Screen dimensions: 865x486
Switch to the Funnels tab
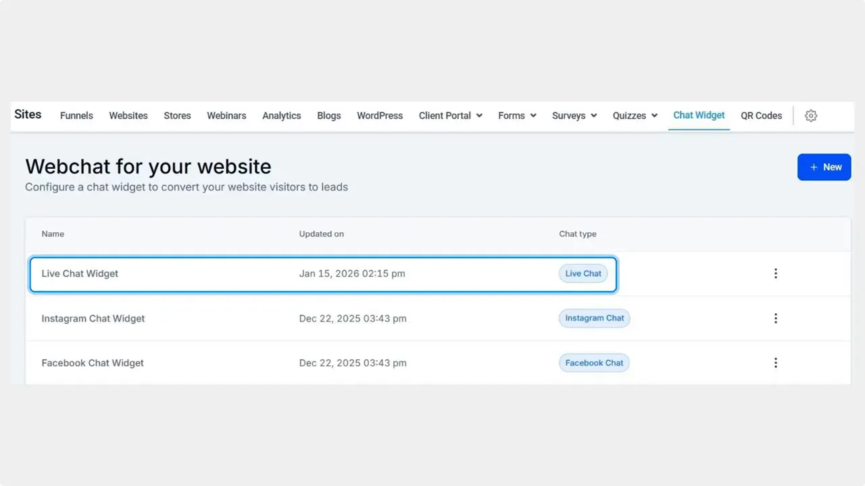point(76,115)
